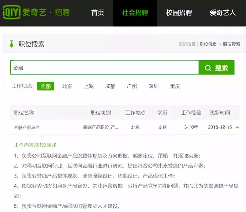The height and width of the screenshot is (212, 246).
Task: Select 深圳 location filter
Action: tap(153, 86)
